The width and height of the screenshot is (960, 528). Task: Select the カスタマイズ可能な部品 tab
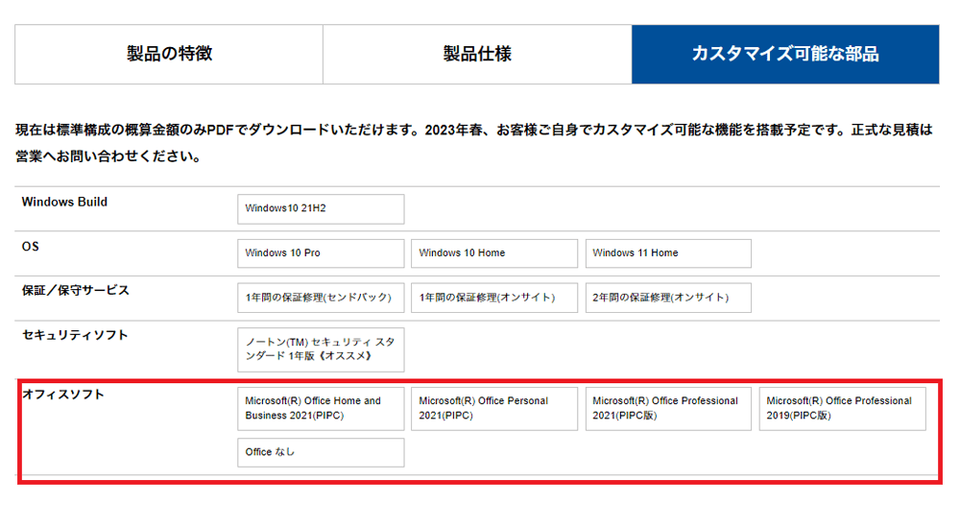click(x=785, y=54)
